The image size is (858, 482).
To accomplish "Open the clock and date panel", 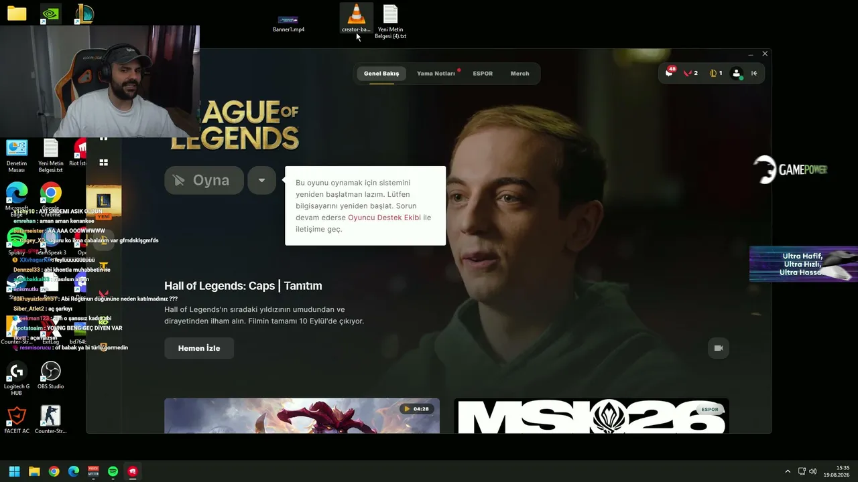I will 838,471.
